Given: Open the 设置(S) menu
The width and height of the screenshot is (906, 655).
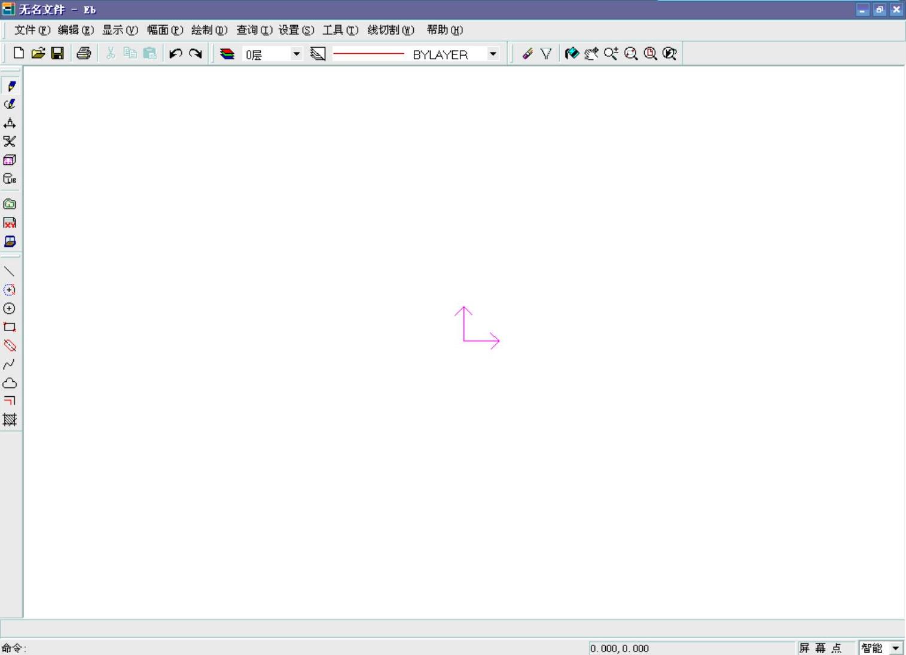Looking at the screenshot, I should [x=296, y=30].
